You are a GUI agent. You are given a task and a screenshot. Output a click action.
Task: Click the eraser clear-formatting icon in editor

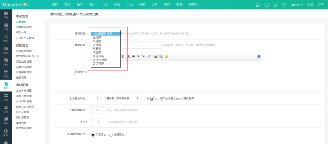click(149, 56)
